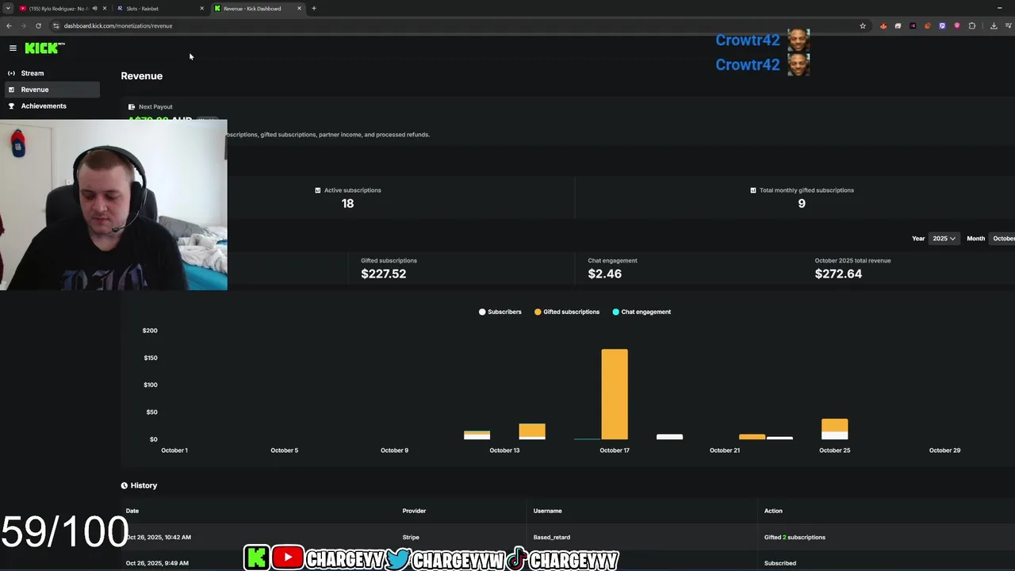Open the Month October dropdown

pyautogui.click(x=1002, y=239)
